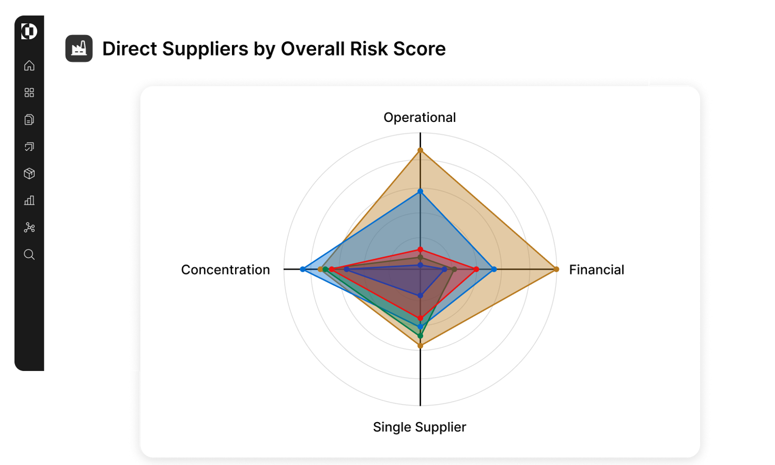Viewport: 775px width, 465px height.
Task: Select the Financial axis label
Action: point(597,269)
